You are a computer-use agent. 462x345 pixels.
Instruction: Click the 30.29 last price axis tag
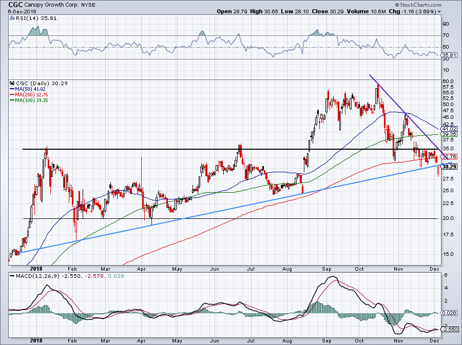point(450,167)
